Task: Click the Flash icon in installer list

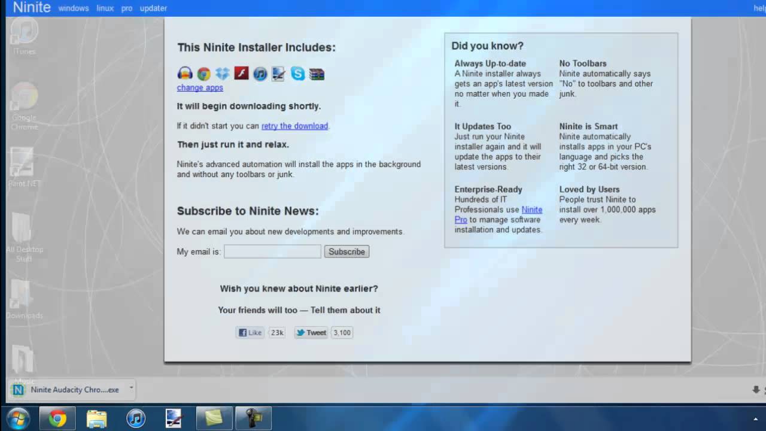Action: [x=241, y=74]
